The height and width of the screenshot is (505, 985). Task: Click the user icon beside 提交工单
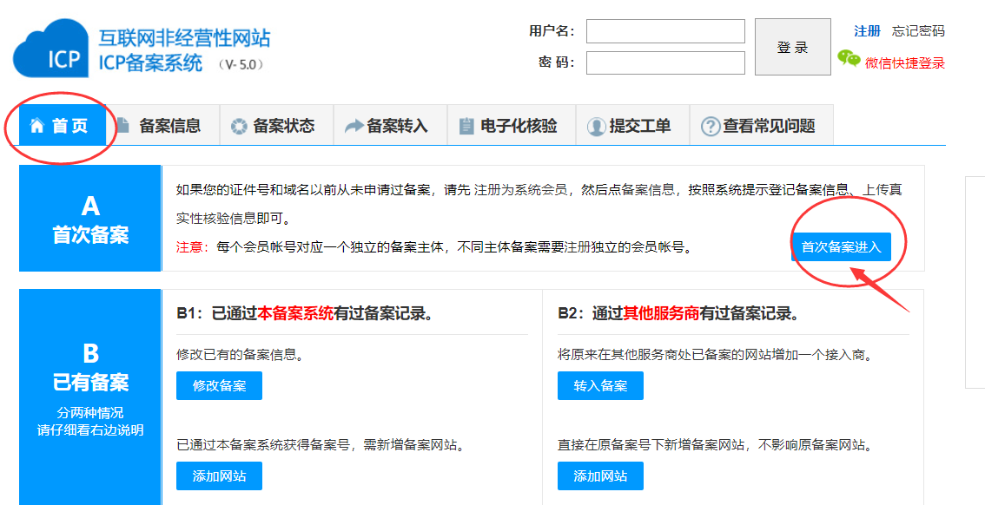[596, 127]
